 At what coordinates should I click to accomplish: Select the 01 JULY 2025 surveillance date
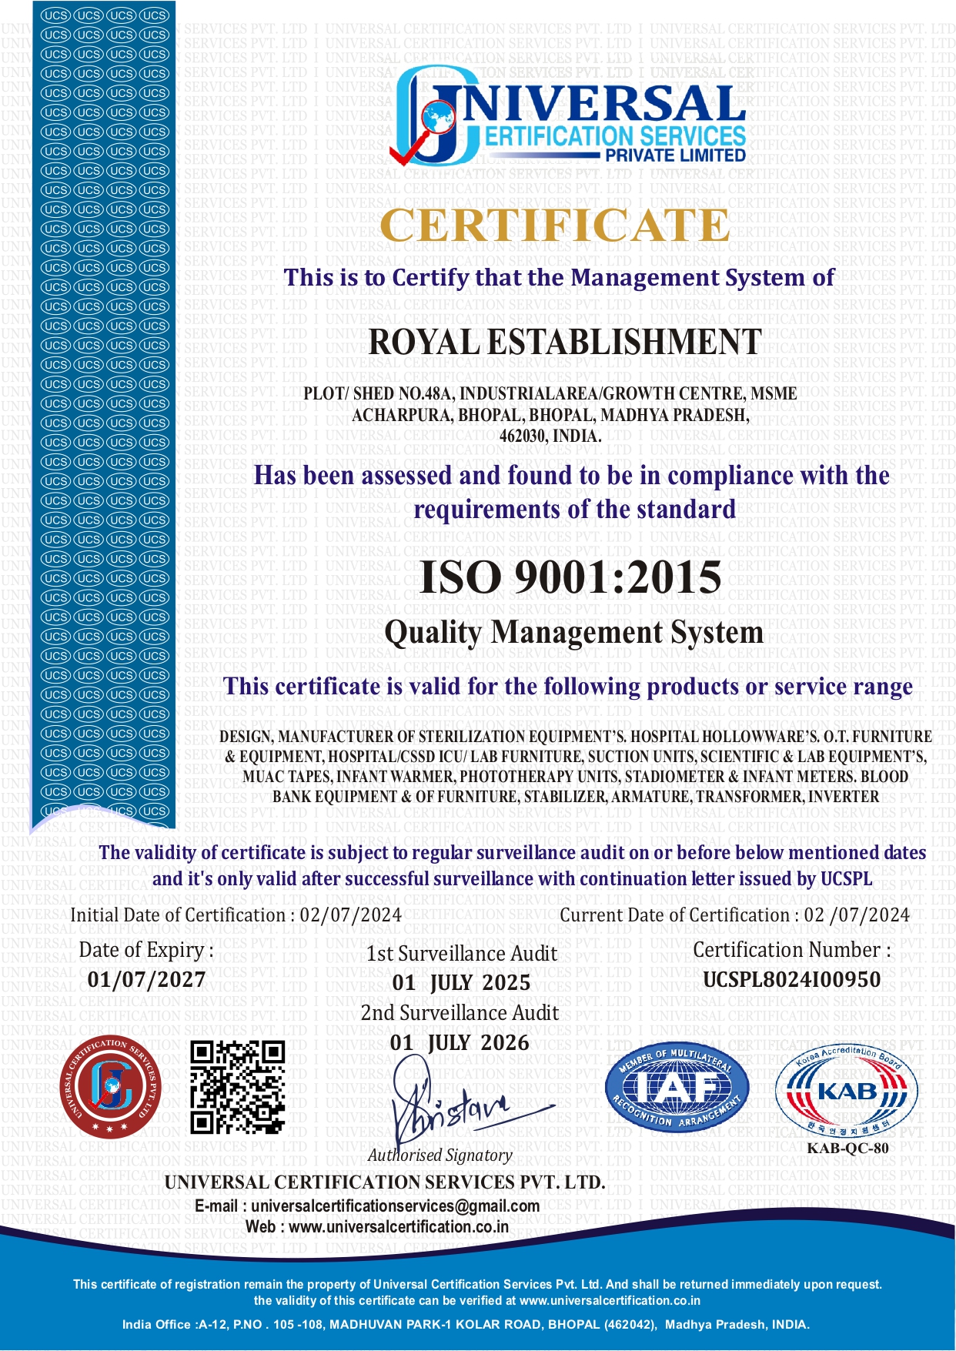pos(461,982)
